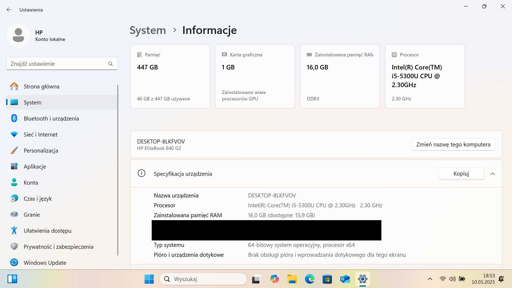Click the Znajdź ustawienie search field
The width and height of the screenshot is (512, 288).
pyautogui.click(x=62, y=64)
